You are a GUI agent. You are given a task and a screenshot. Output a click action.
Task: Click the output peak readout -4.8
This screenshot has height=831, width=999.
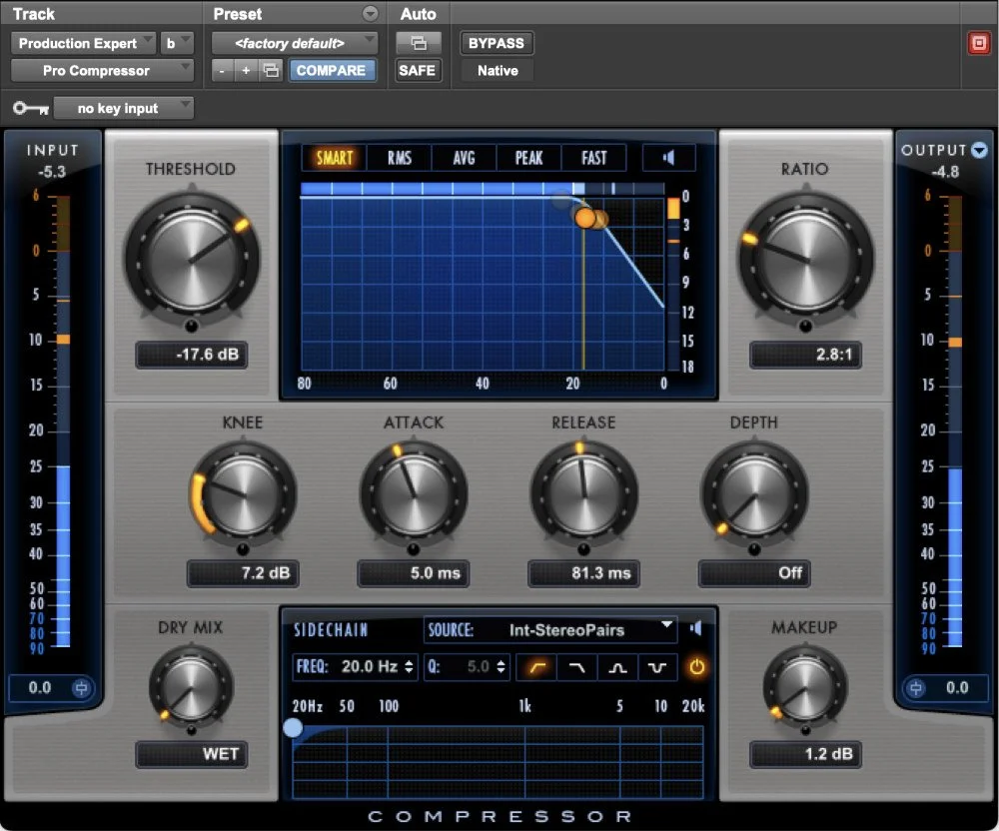click(x=945, y=172)
